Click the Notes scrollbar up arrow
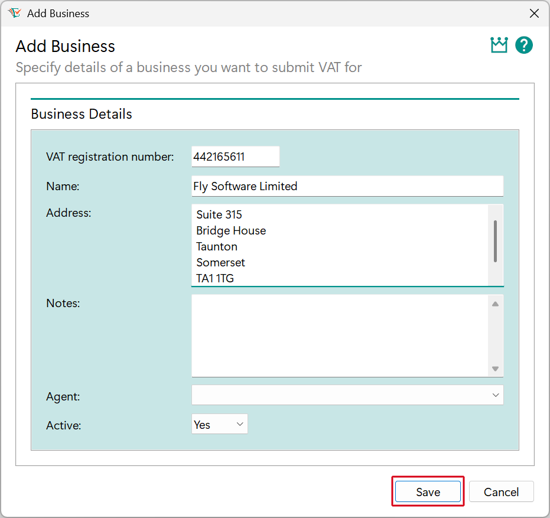550x518 pixels. click(495, 302)
